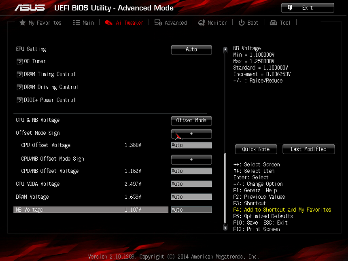Click the Monitor tab gauge icon
Image resolution: width=348 pixels, height=261 pixels.
tap(202, 22)
